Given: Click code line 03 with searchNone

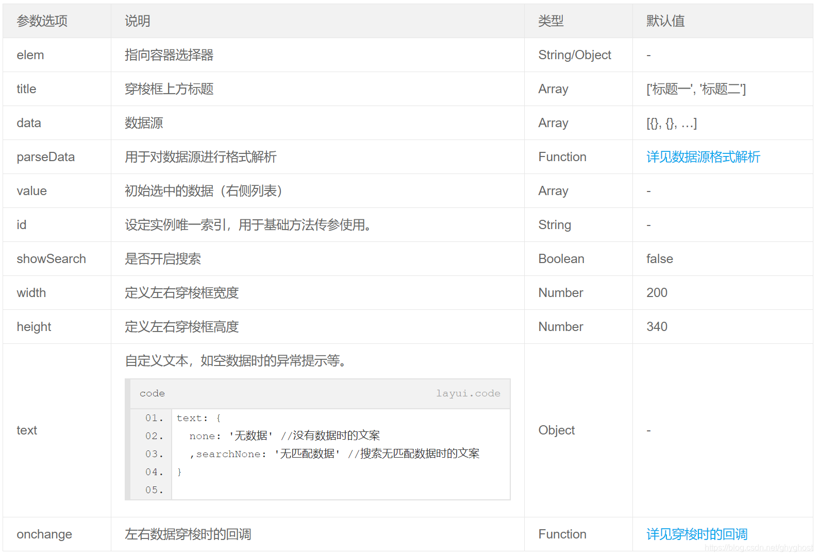Looking at the screenshot, I should pos(335,454).
